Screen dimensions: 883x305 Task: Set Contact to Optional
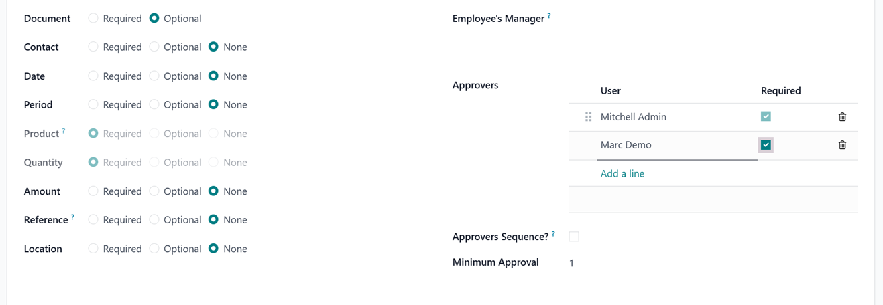coord(154,47)
